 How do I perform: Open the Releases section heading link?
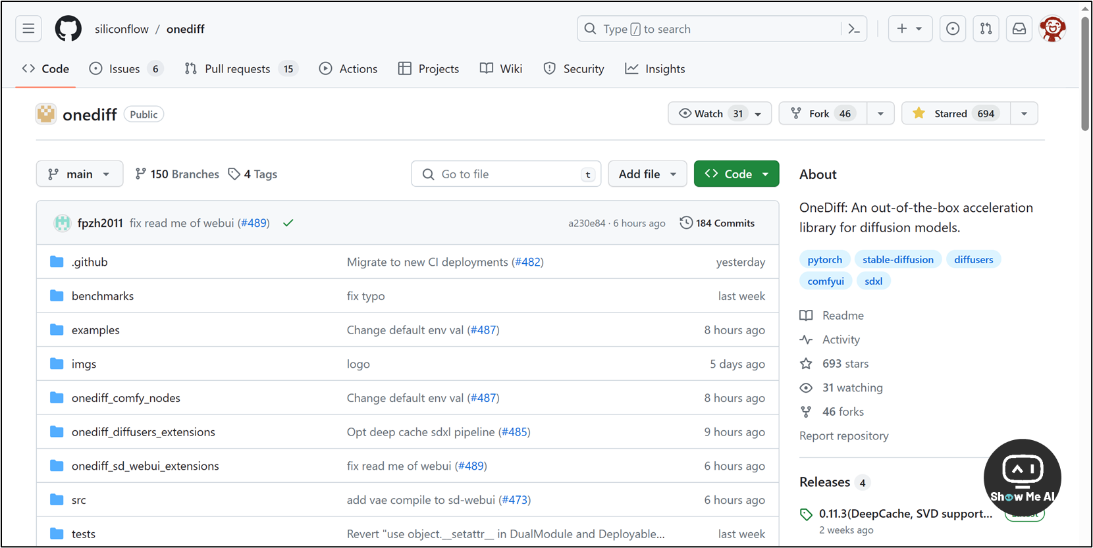click(x=824, y=482)
